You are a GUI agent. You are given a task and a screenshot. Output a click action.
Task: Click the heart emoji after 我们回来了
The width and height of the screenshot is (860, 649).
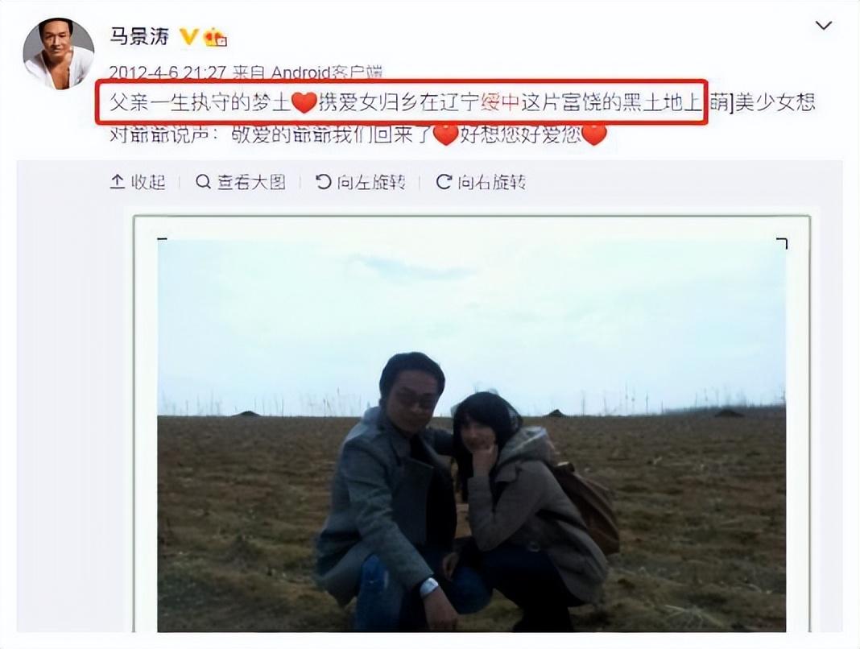pos(446,134)
